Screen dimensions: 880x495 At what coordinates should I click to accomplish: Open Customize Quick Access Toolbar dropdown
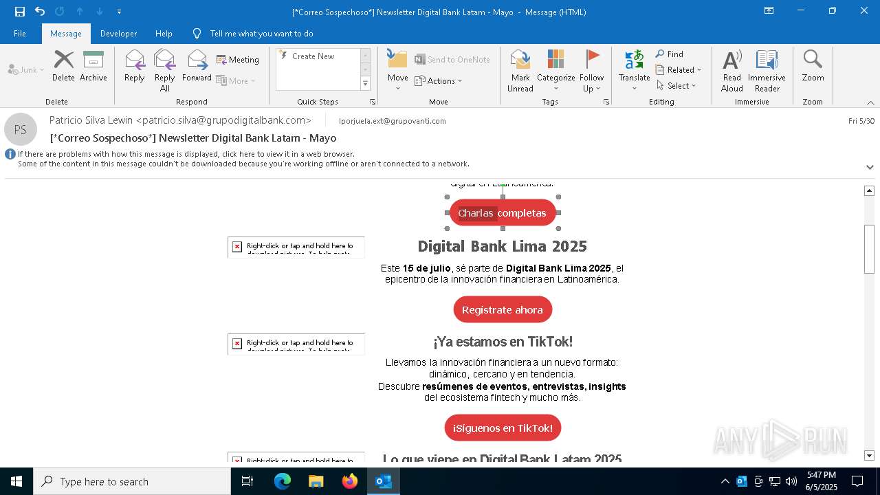pos(119,12)
